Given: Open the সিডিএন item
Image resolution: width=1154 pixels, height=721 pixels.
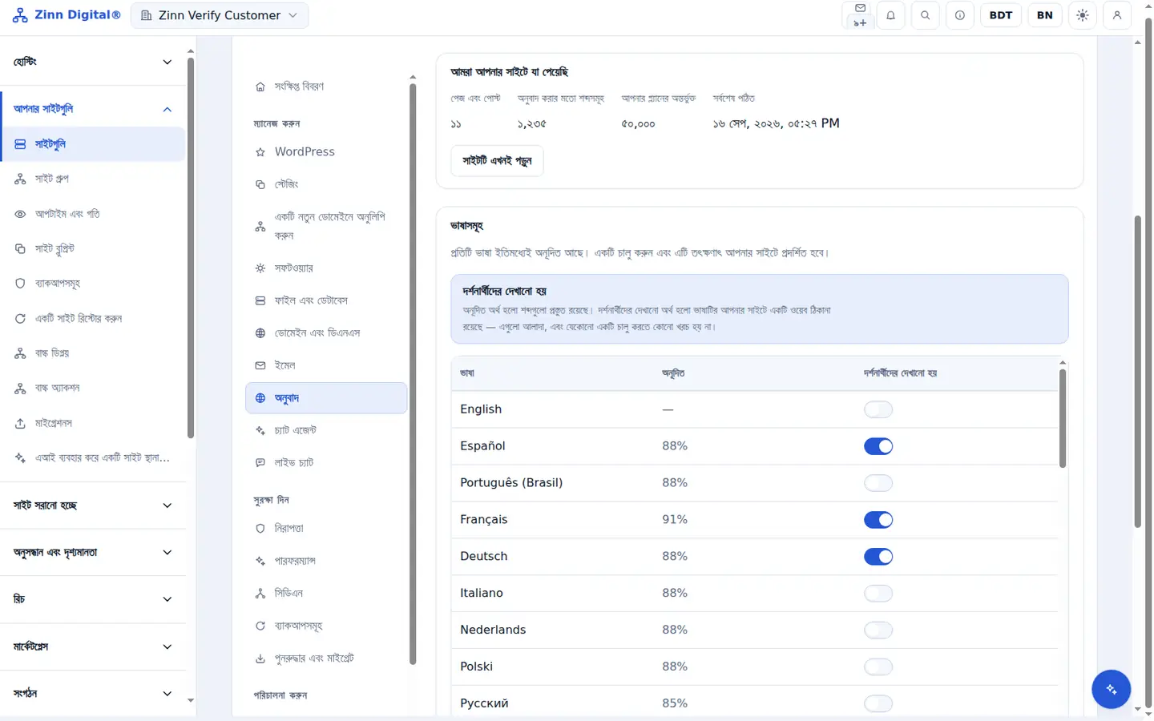Looking at the screenshot, I should [326, 593].
